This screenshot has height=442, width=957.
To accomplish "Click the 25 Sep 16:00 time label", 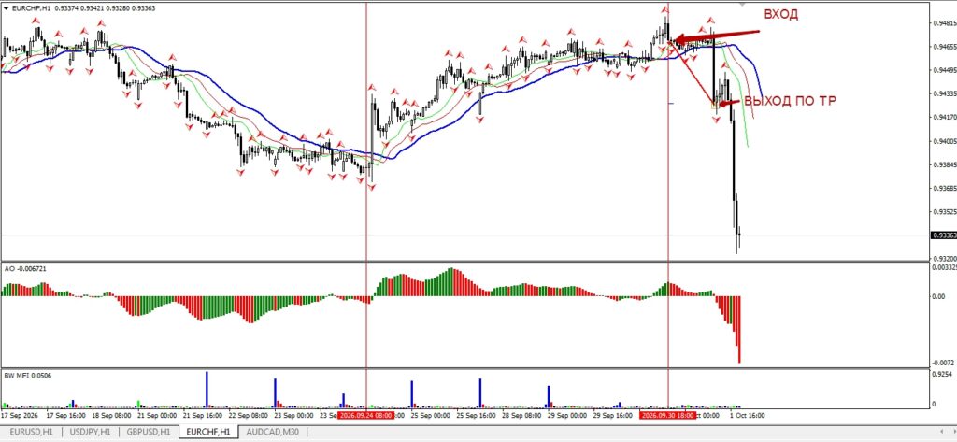I will [x=478, y=415].
